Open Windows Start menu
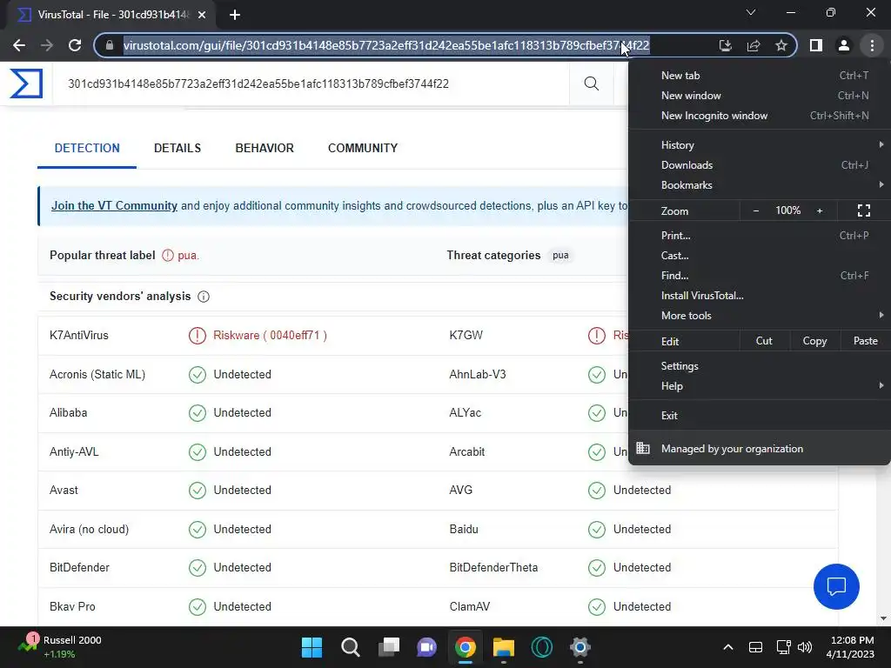 point(312,647)
